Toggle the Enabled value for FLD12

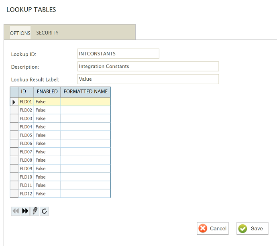(47, 193)
